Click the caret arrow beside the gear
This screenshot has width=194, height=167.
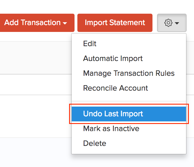177,23
